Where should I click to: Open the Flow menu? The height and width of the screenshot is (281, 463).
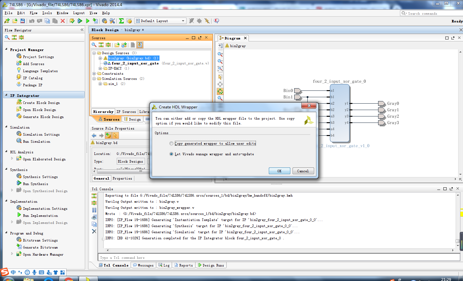coord(33,13)
